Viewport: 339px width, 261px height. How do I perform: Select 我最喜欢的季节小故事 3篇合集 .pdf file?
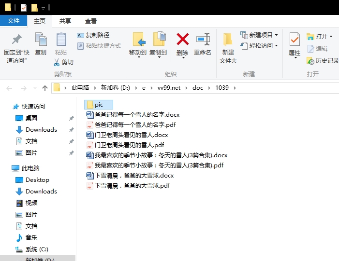click(155, 165)
